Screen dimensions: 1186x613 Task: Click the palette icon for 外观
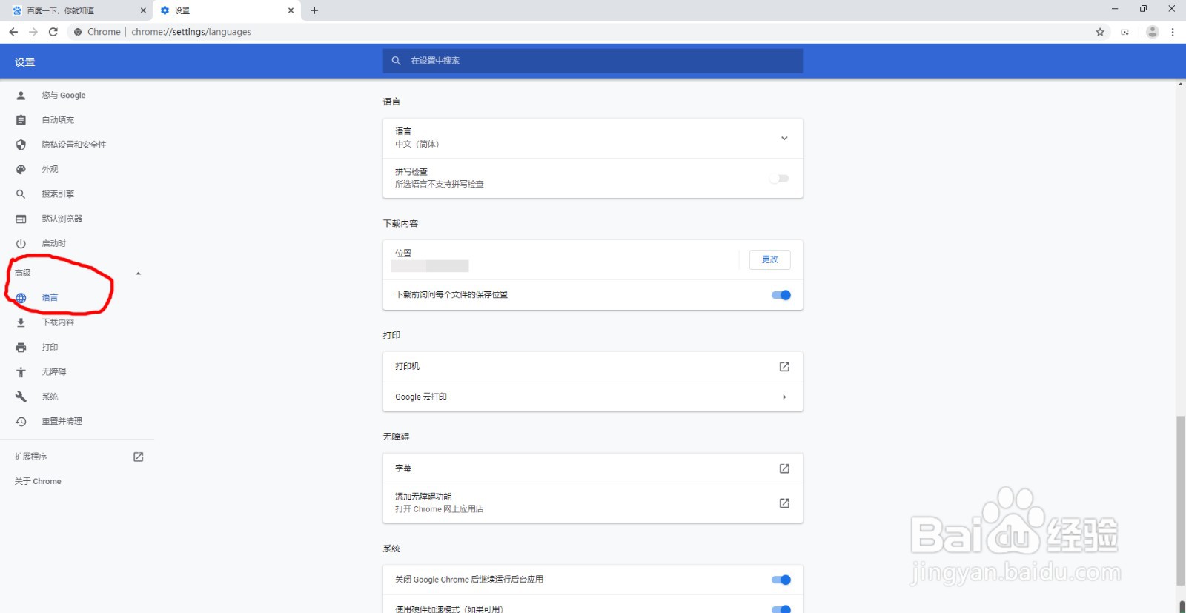(x=21, y=170)
